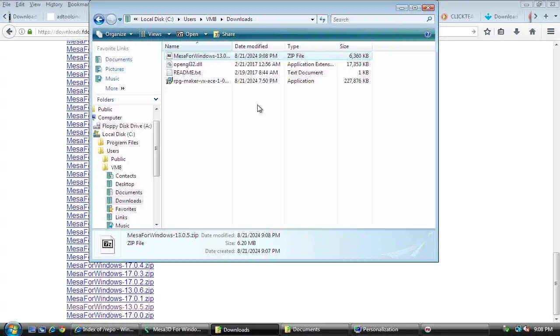
Task: Click Users in the address breadcrumb
Action: click(x=190, y=19)
